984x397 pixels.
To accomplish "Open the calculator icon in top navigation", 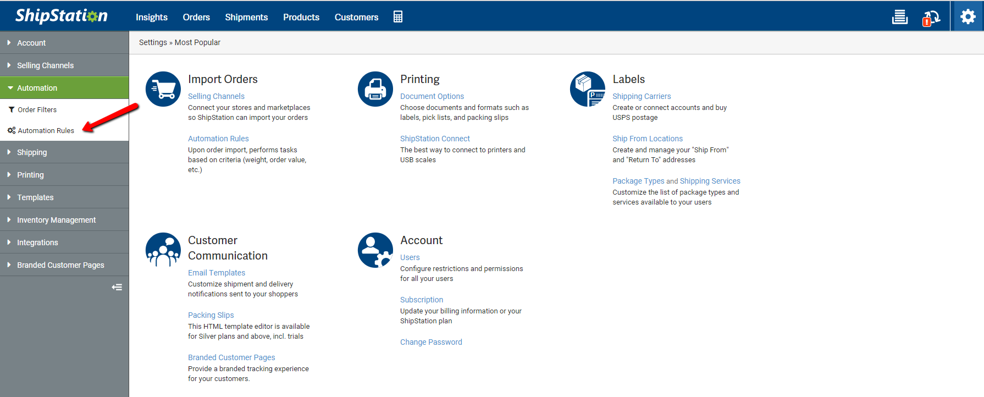I will pos(398,17).
